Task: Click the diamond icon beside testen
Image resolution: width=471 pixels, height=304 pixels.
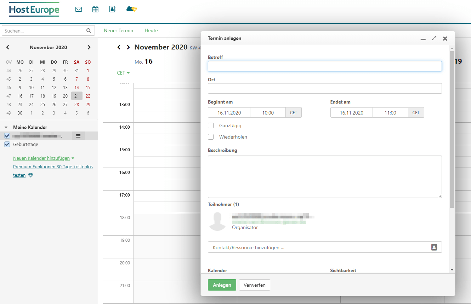Action: point(30,175)
